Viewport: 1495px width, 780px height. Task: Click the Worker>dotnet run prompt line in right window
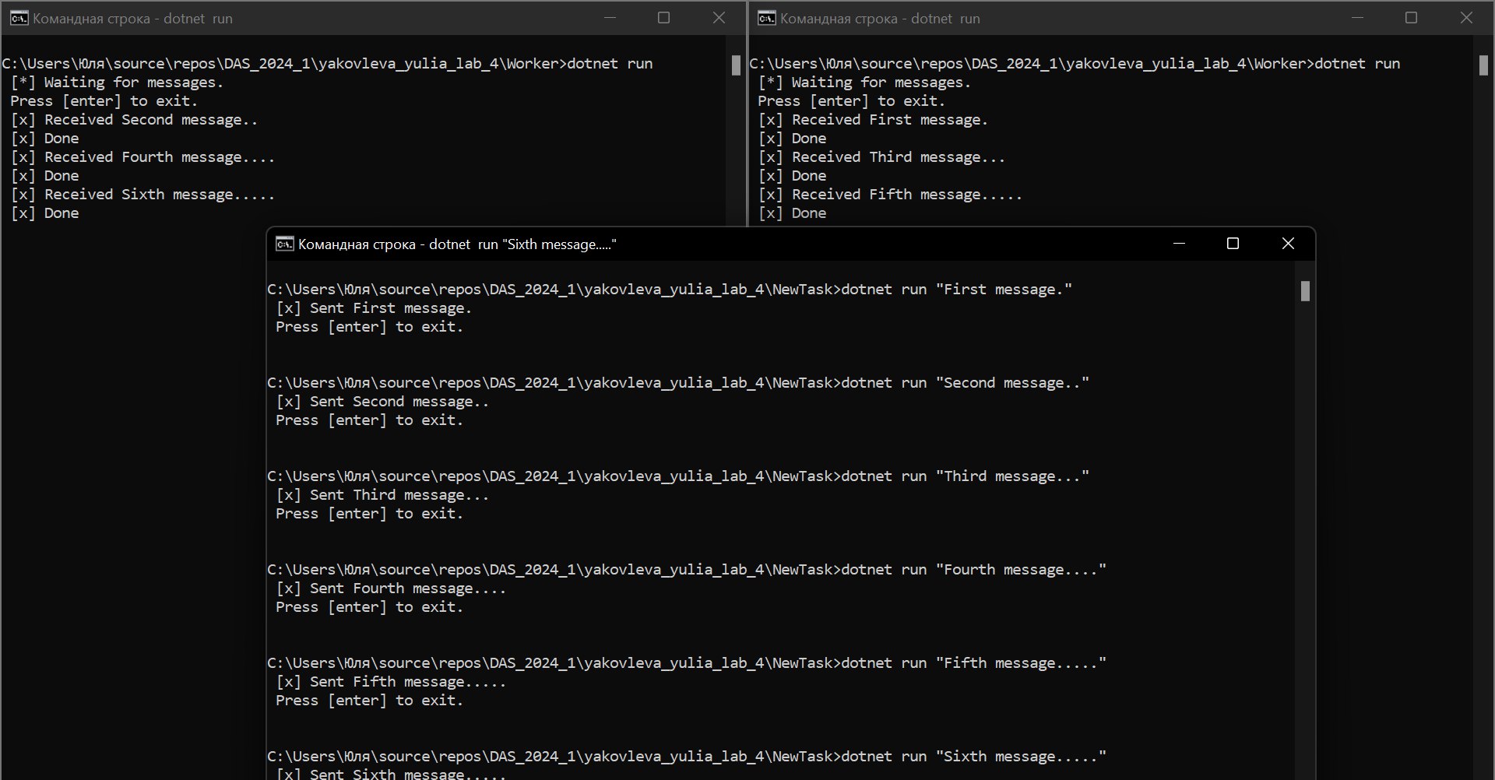1075,64
